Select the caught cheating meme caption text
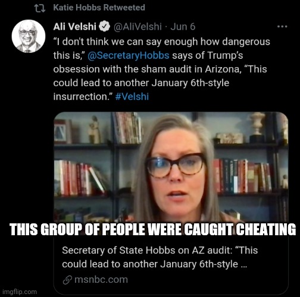 [x=152, y=229]
